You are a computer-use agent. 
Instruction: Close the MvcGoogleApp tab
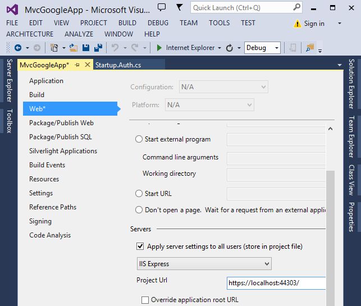click(x=88, y=65)
